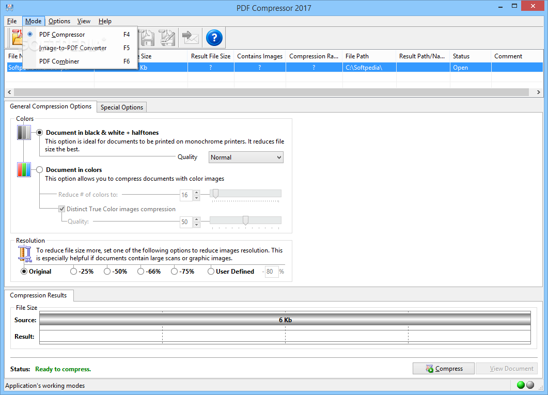The height and width of the screenshot is (395, 548).
Task: Open the Quality dropdown set to Normal
Action: [246, 157]
